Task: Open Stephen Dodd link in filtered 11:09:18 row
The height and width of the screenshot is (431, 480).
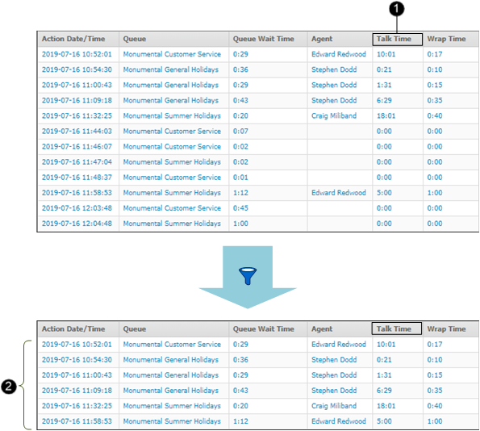Action: tap(334, 391)
